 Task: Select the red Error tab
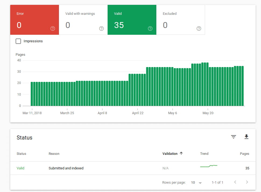pos(34,20)
